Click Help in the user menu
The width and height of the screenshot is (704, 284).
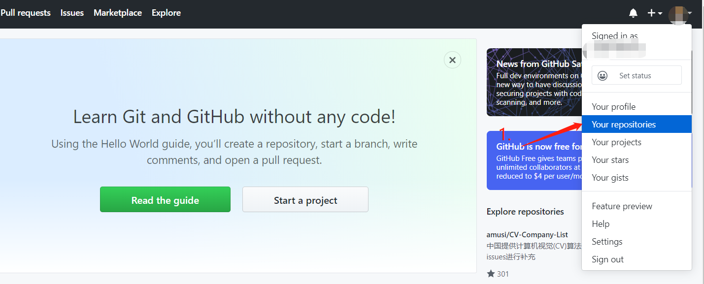637,224
